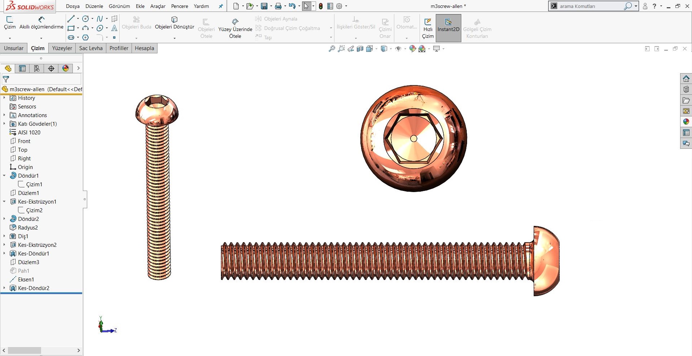
Task: Click the Appearances color ball in the right pane
Action: click(686, 122)
